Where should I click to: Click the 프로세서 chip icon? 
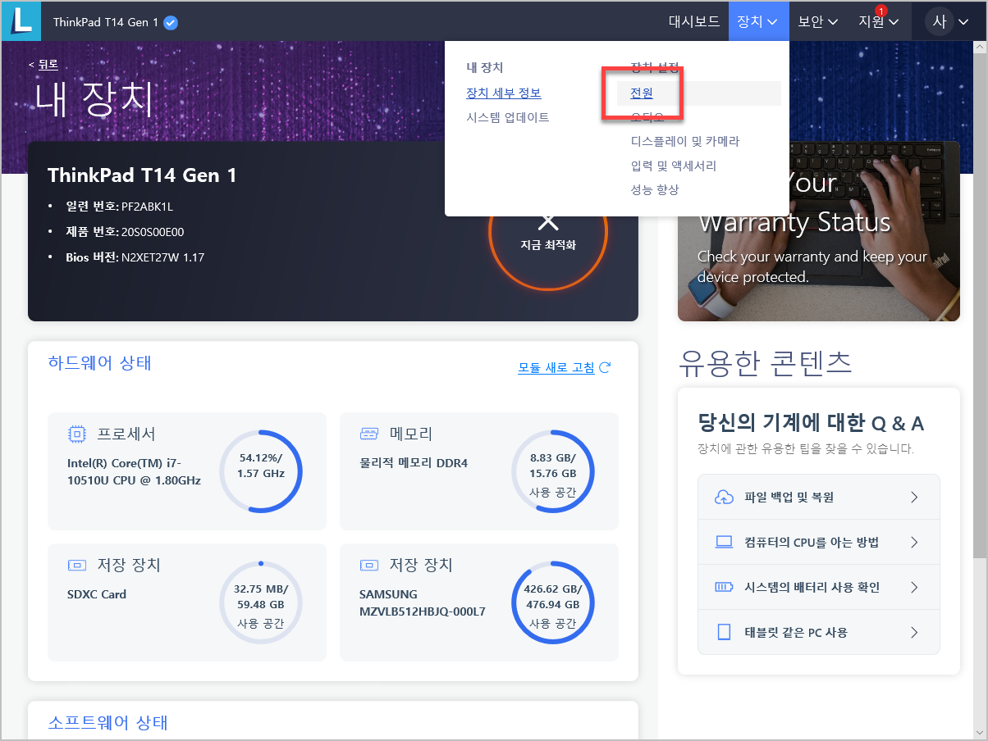(77, 434)
